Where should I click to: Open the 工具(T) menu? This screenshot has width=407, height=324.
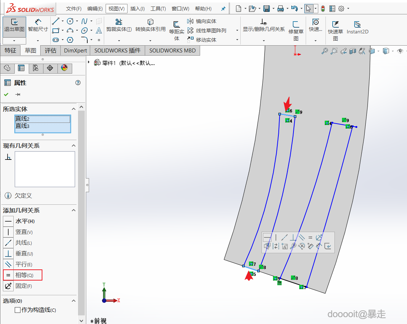tap(158, 9)
